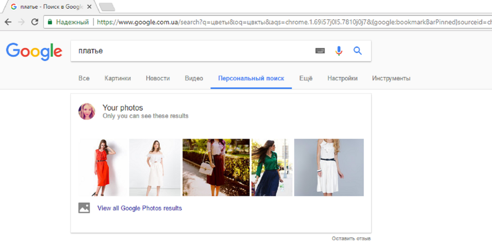
Task: Open the green blouse photo thumbnail
Action: coord(271,167)
